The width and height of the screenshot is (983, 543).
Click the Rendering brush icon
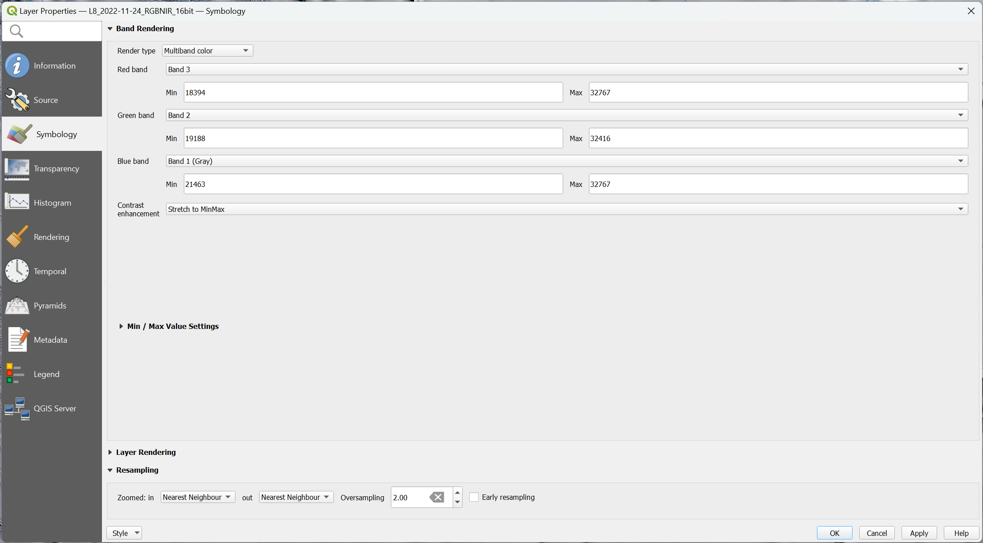tap(17, 237)
